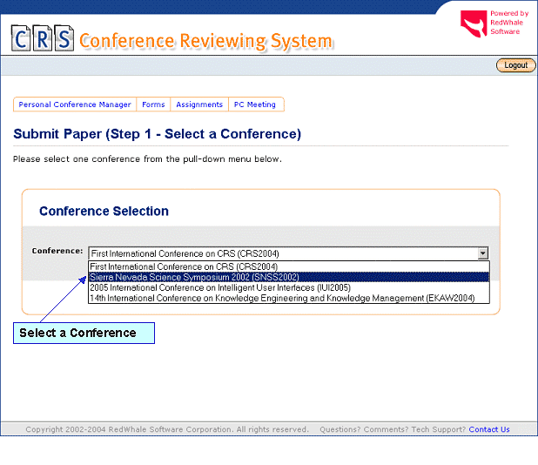Click the Select a Conference callout box
The height and width of the screenshot is (465, 538).
84,333
